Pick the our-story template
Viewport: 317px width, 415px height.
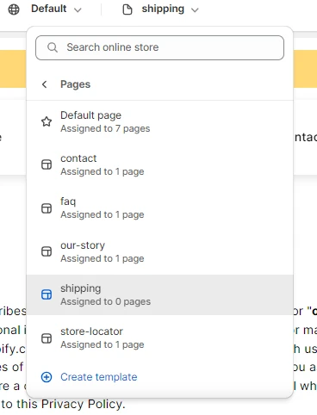[159, 251]
